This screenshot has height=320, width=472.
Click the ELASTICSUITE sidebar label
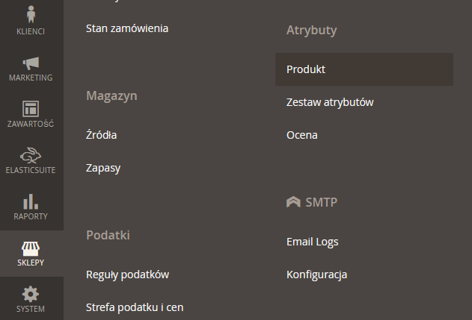[31, 170]
